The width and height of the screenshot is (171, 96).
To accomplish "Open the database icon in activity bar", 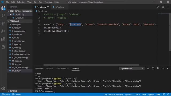I will [x=3, y=47].
